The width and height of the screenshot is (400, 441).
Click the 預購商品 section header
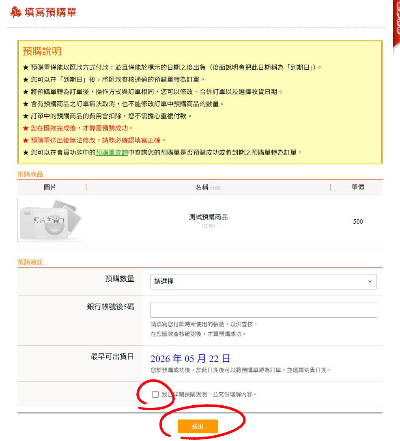point(30,174)
